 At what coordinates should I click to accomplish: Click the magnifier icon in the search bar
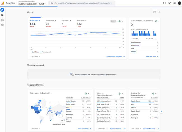pyautogui.click(x=52, y=3)
